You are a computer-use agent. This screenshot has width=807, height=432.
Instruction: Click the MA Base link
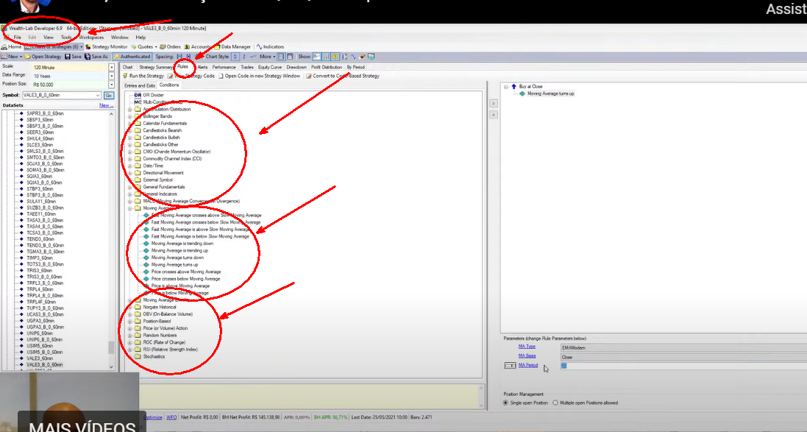pyautogui.click(x=527, y=355)
